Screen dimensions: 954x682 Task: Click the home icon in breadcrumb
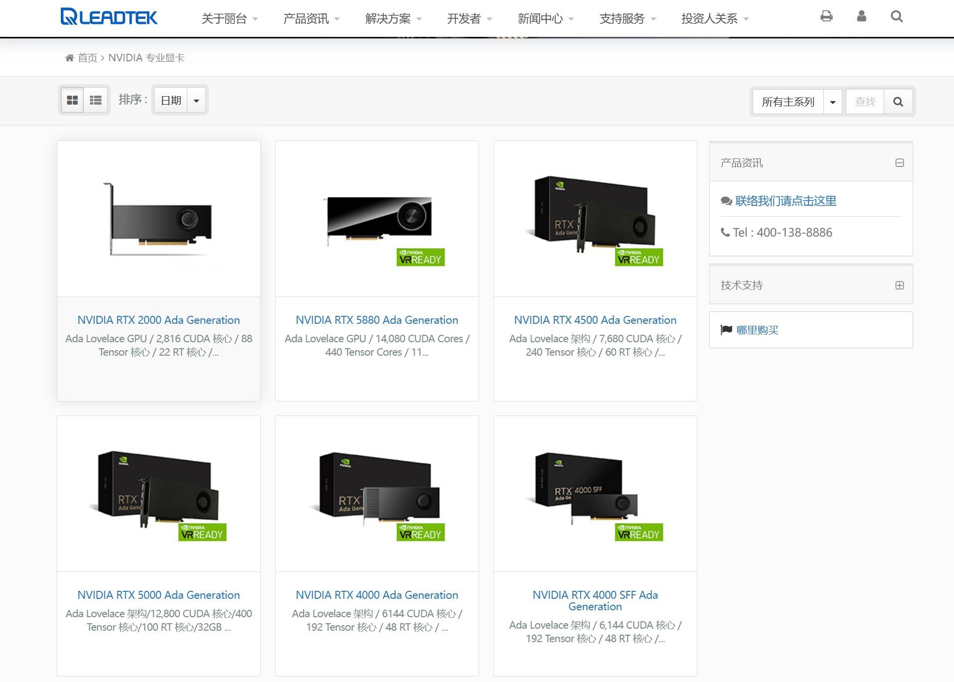[70, 58]
